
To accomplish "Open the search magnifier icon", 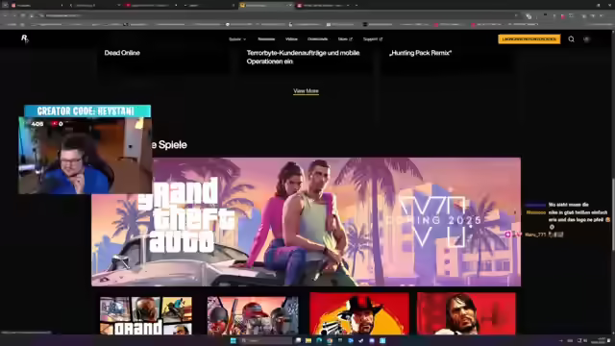I will [571, 39].
